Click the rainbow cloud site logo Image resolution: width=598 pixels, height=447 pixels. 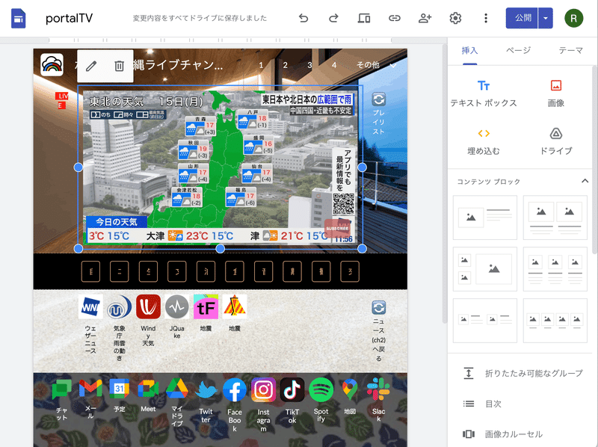pos(52,65)
